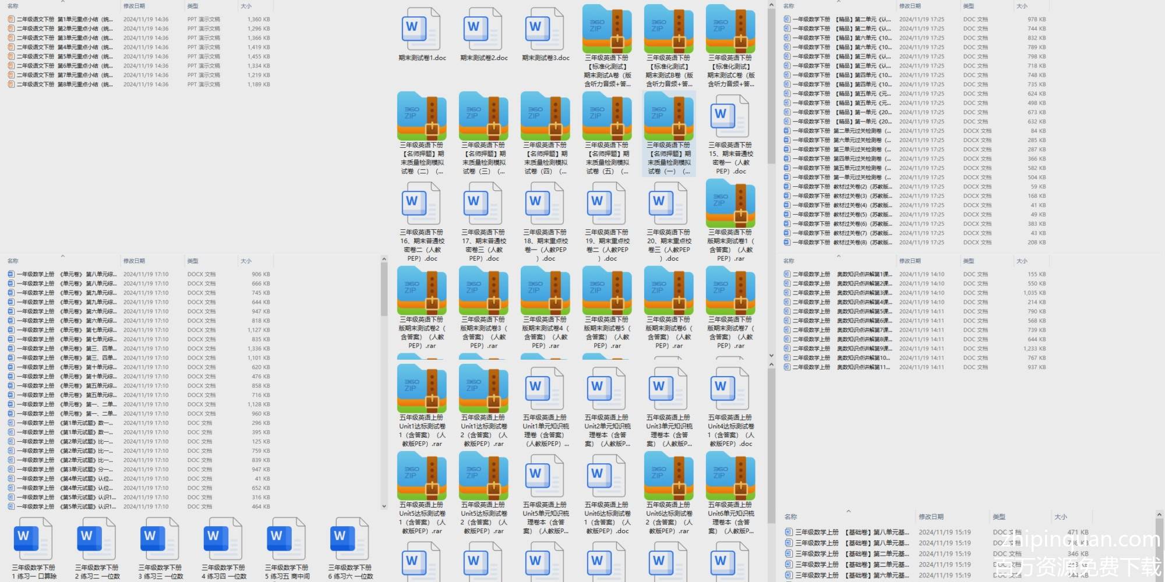Click 名称 header in 三年级数学上册 list

coord(790,517)
